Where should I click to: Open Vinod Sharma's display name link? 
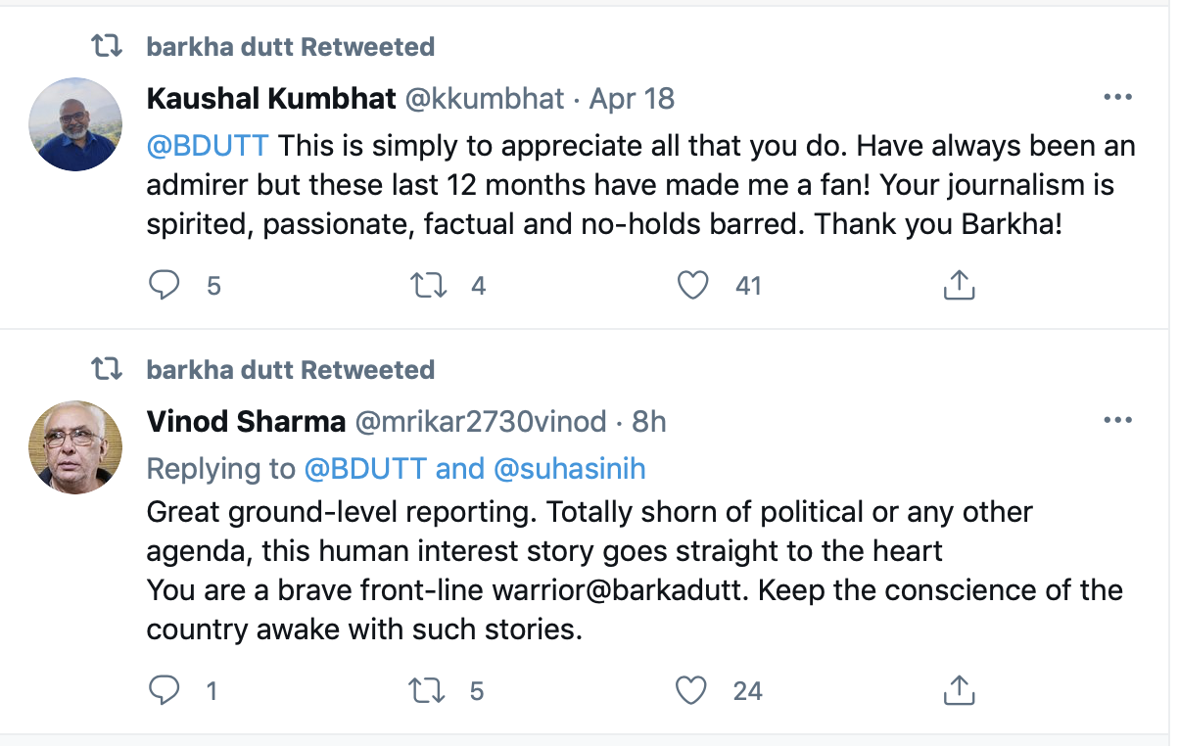[246, 421]
